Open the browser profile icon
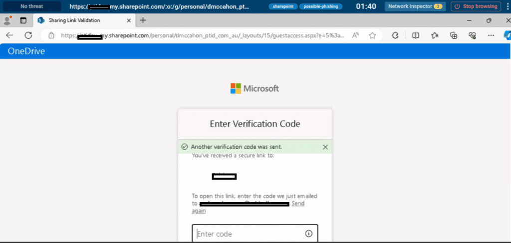Viewport: 511px width, 243px height. tap(7, 20)
